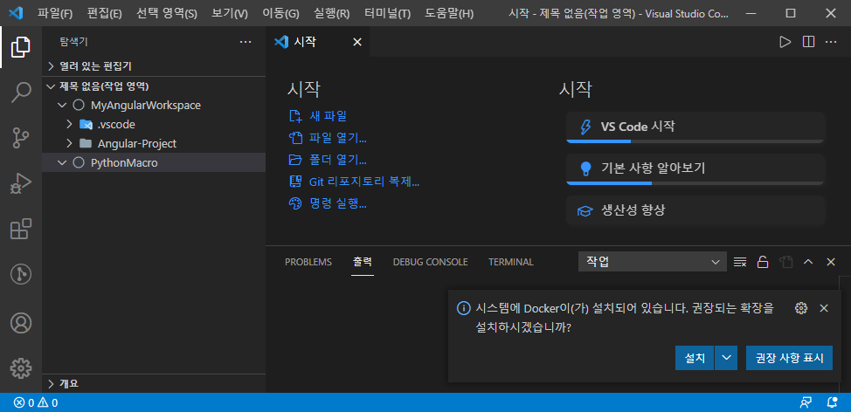This screenshot has width=851, height=412.
Task: Open the 도움말(H) menu
Action: point(449,14)
